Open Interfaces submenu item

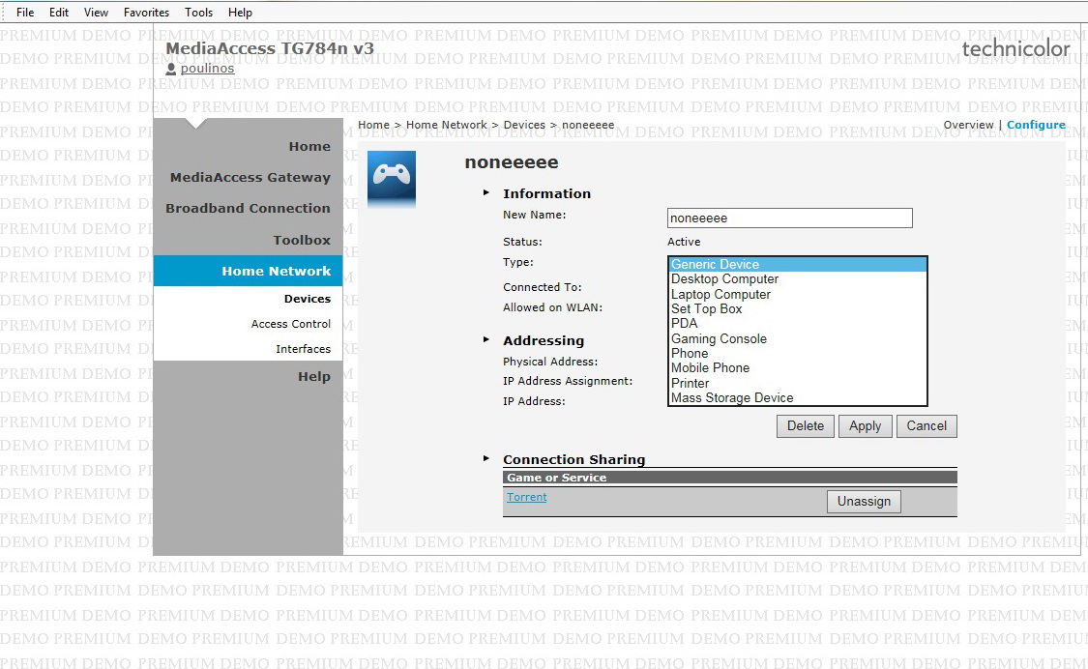(304, 349)
